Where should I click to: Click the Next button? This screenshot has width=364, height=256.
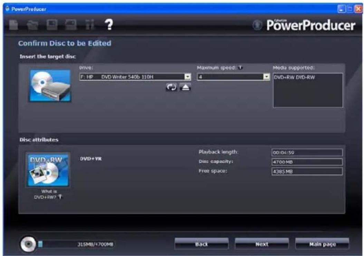(262, 244)
